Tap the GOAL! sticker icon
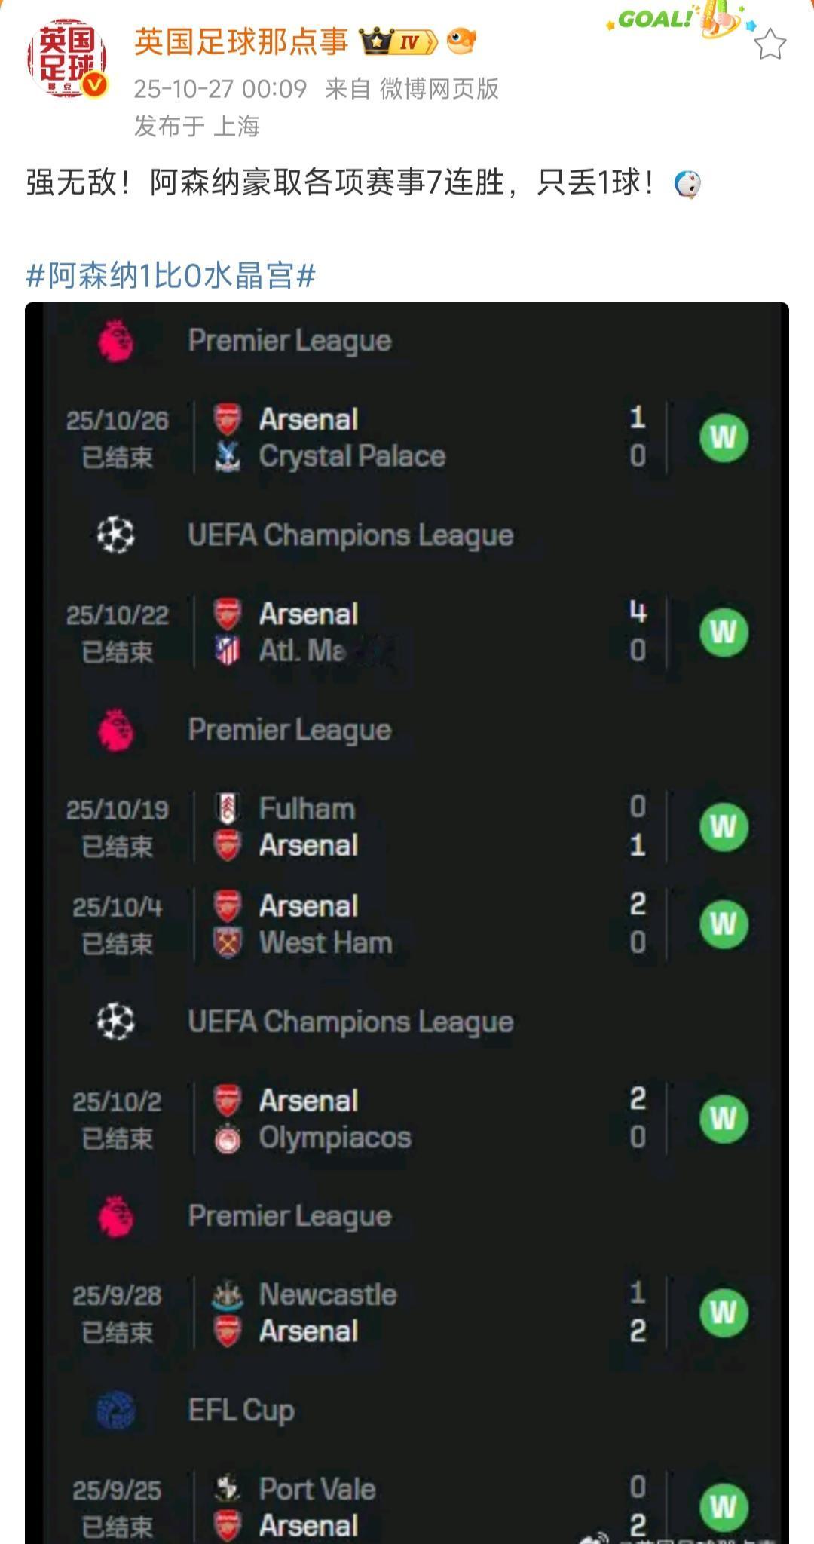Image resolution: width=814 pixels, height=1544 pixels. tap(680, 20)
